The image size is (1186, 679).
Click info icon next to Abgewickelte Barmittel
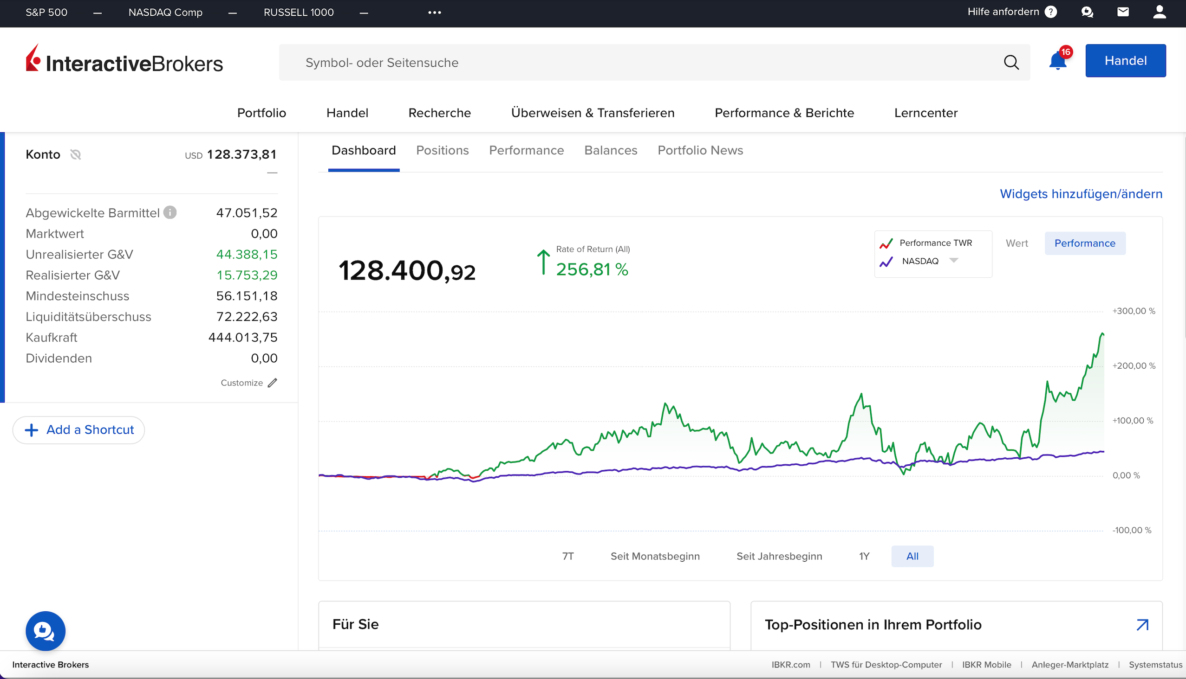170,213
